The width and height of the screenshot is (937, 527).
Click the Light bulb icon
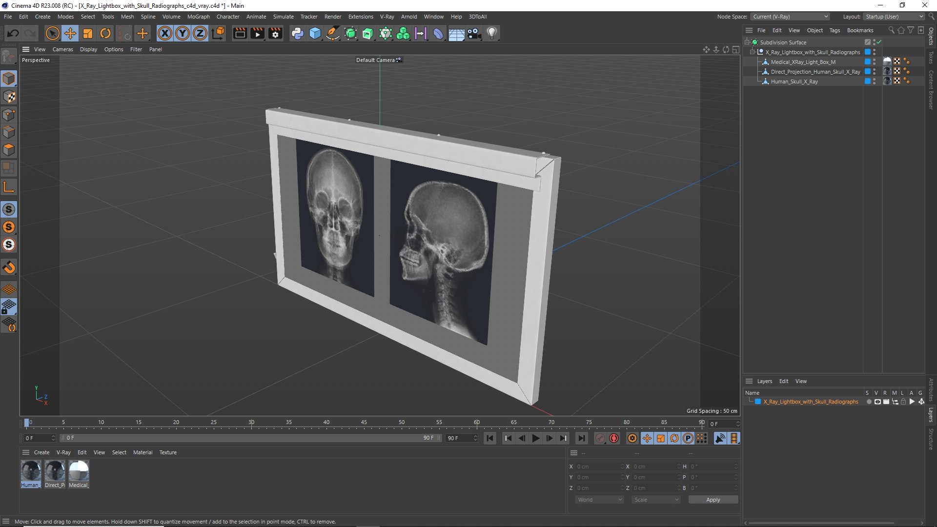click(492, 33)
